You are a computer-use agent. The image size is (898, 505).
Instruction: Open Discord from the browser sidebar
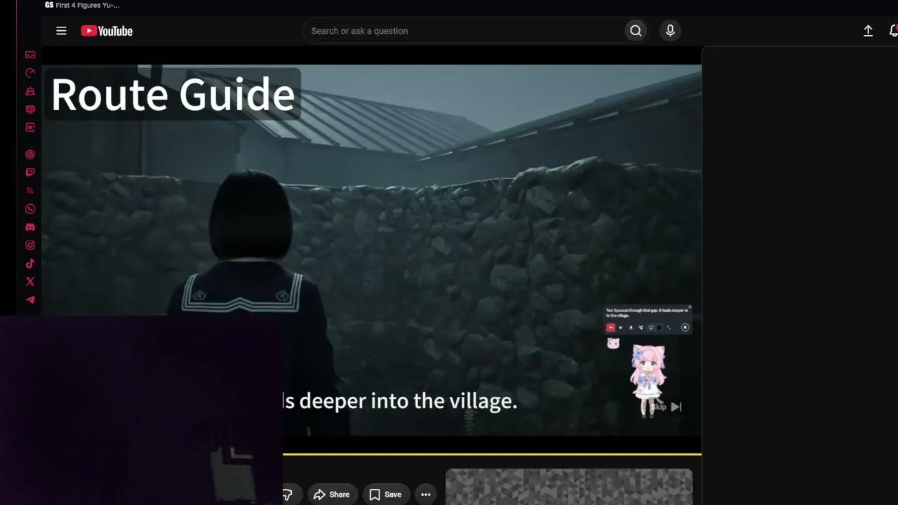coord(30,227)
